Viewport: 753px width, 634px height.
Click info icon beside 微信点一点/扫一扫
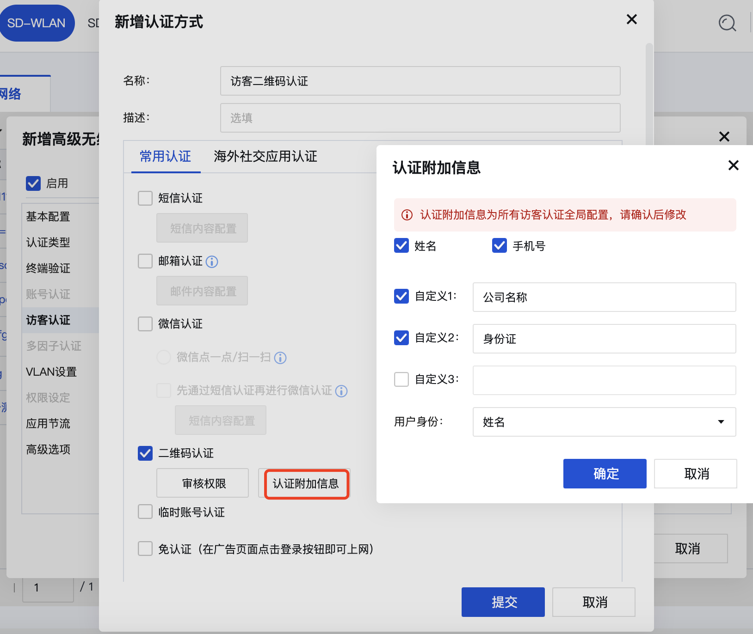pos(280,358)
